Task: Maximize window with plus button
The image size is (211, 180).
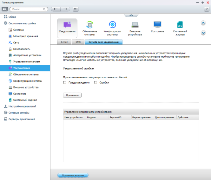Action: [202, 3]
